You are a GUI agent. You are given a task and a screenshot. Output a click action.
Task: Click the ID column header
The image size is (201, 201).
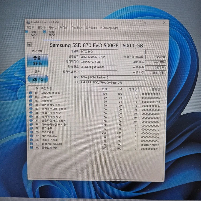[x=36, y=88]
